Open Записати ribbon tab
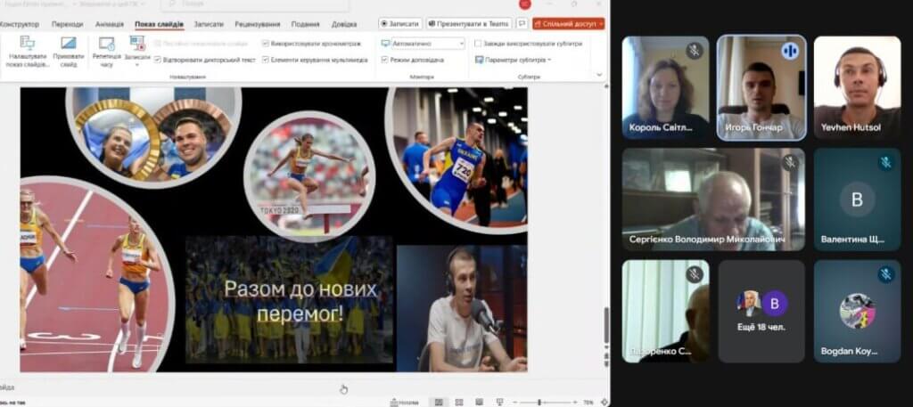The width and height of the screenshot is (913, 407). pyautogui.click(x=209, y=24)
